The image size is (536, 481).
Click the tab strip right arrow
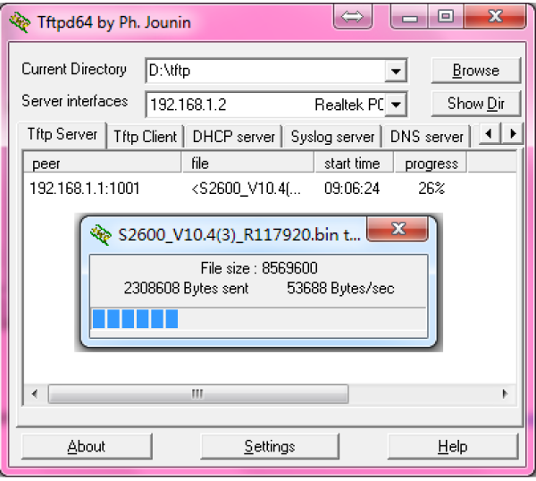(512, 133)
